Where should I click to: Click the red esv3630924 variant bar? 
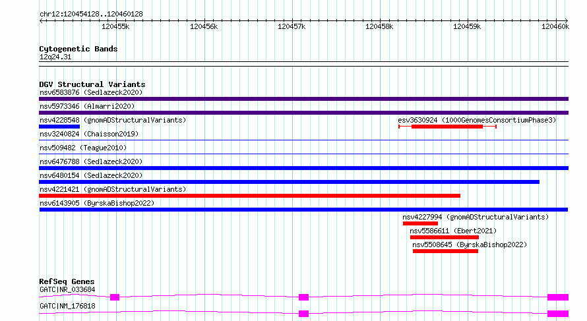pyautogui.click(x=447, y=127)
